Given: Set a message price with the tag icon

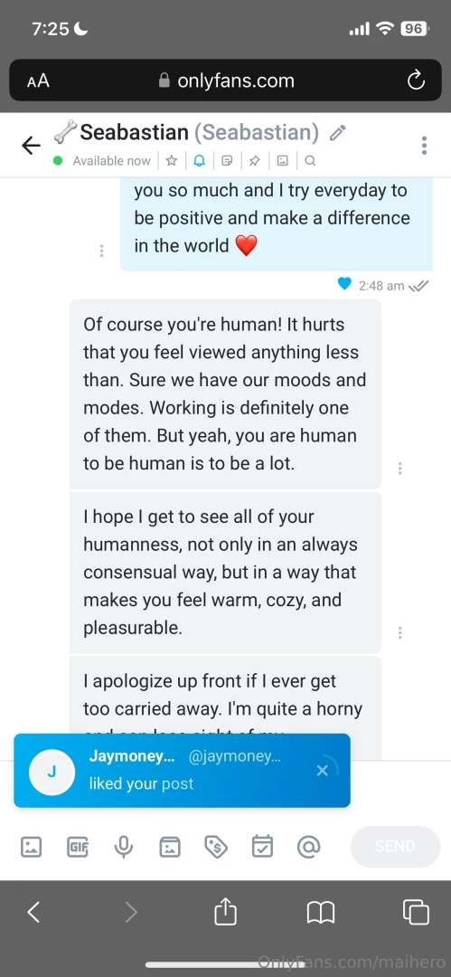Looking at the screenshot, I should pyautogui.click(x=216, y=846).
